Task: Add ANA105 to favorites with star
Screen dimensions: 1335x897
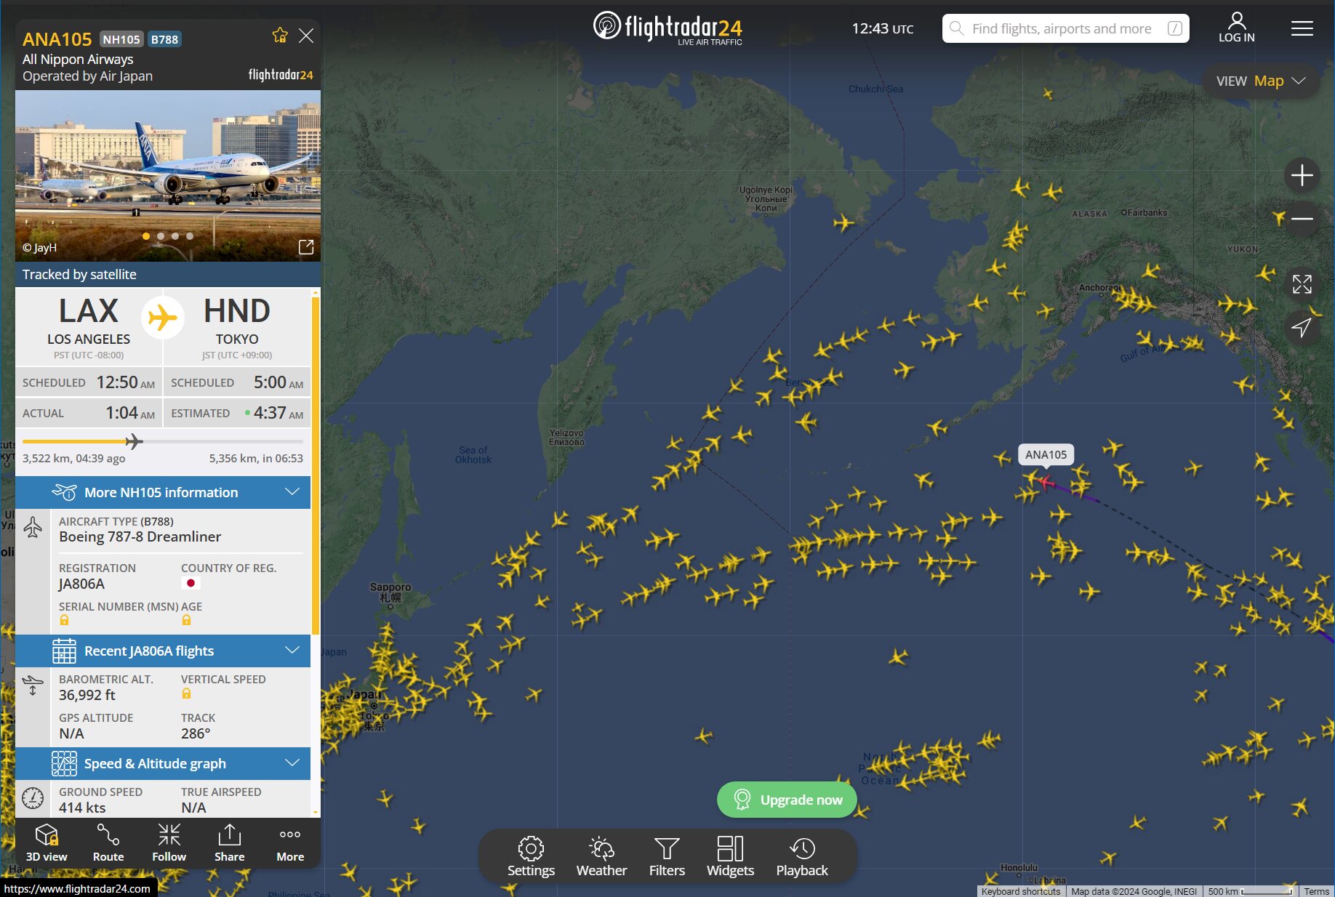Action: (x=280, y=35)
